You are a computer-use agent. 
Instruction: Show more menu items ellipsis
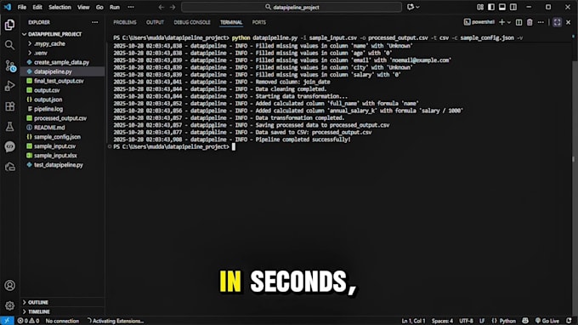pos(131,7)
